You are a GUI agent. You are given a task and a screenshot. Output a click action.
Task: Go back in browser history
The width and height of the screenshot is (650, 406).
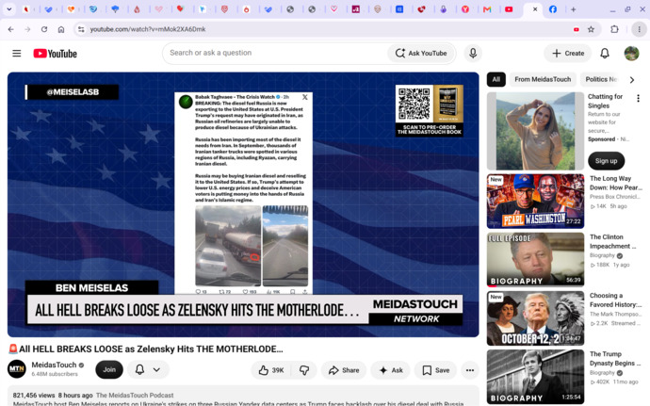tap(10, 29)
